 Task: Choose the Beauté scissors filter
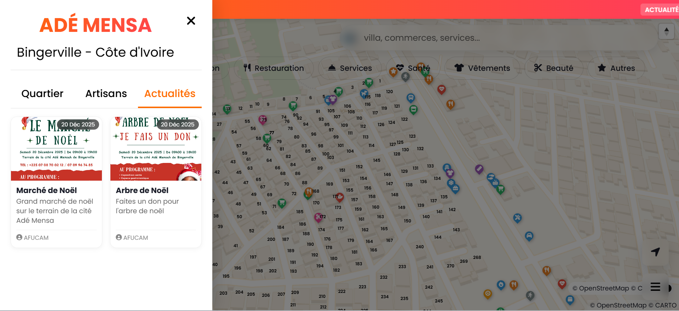[x=553, y=68]
